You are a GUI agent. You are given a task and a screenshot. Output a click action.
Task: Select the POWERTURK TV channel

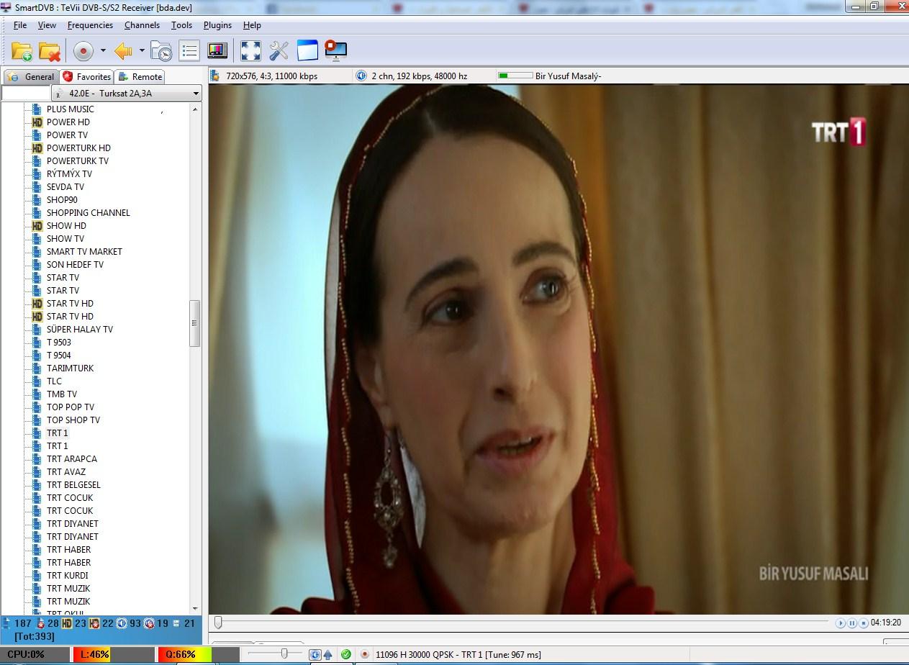coord(78,161)
